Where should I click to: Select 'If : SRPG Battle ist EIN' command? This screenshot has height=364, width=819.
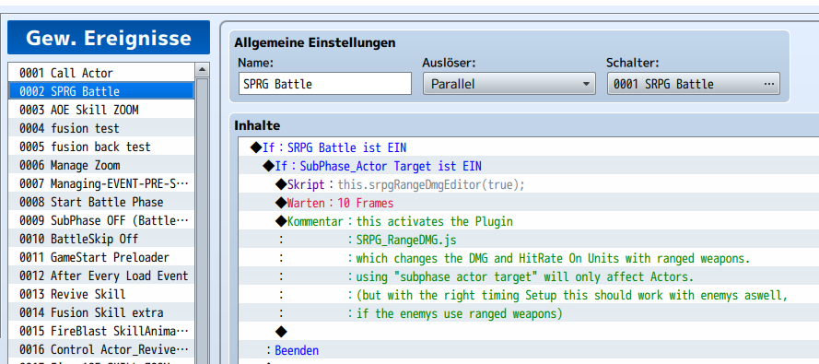click(x=529, y=147)
